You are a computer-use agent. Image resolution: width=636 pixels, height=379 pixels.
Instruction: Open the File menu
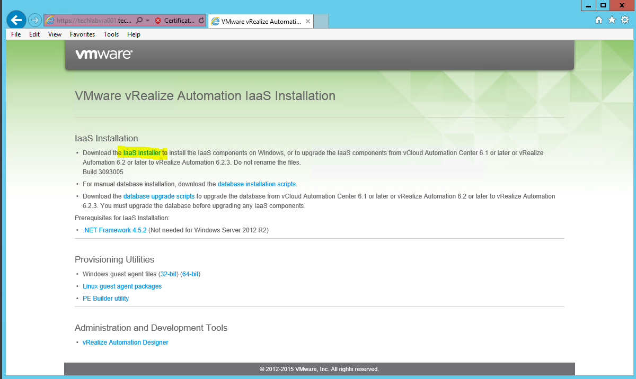(x=16, y=34)
